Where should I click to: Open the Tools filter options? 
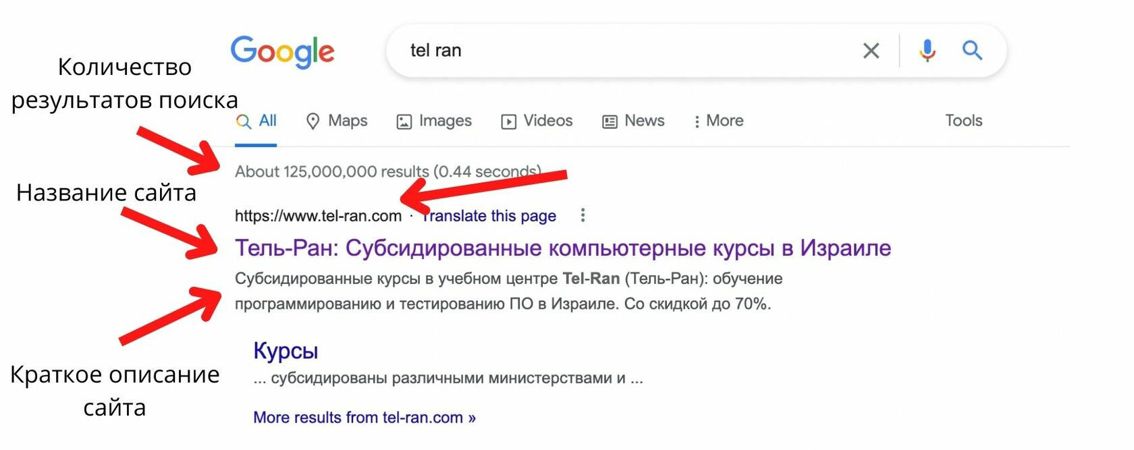click(x=963, y=121)
